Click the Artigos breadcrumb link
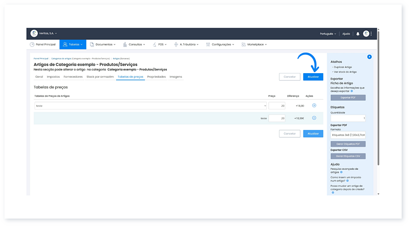The width and height of the screenshot is (409, 226). pos(116,59)
